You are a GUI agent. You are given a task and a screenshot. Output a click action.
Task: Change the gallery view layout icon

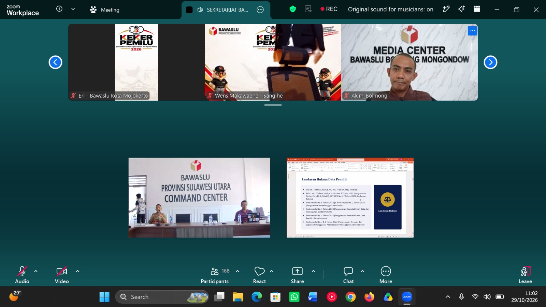477,9
